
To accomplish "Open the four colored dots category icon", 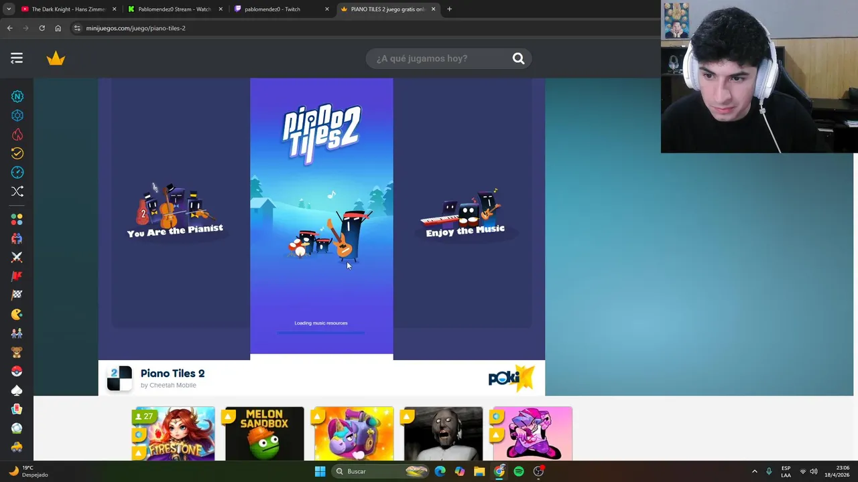I will click(17, 220).
